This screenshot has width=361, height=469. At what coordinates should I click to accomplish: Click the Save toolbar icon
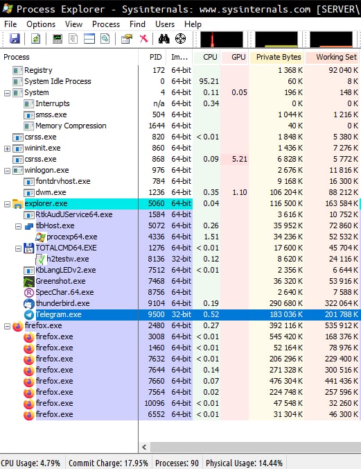click(x=15, y=39)
